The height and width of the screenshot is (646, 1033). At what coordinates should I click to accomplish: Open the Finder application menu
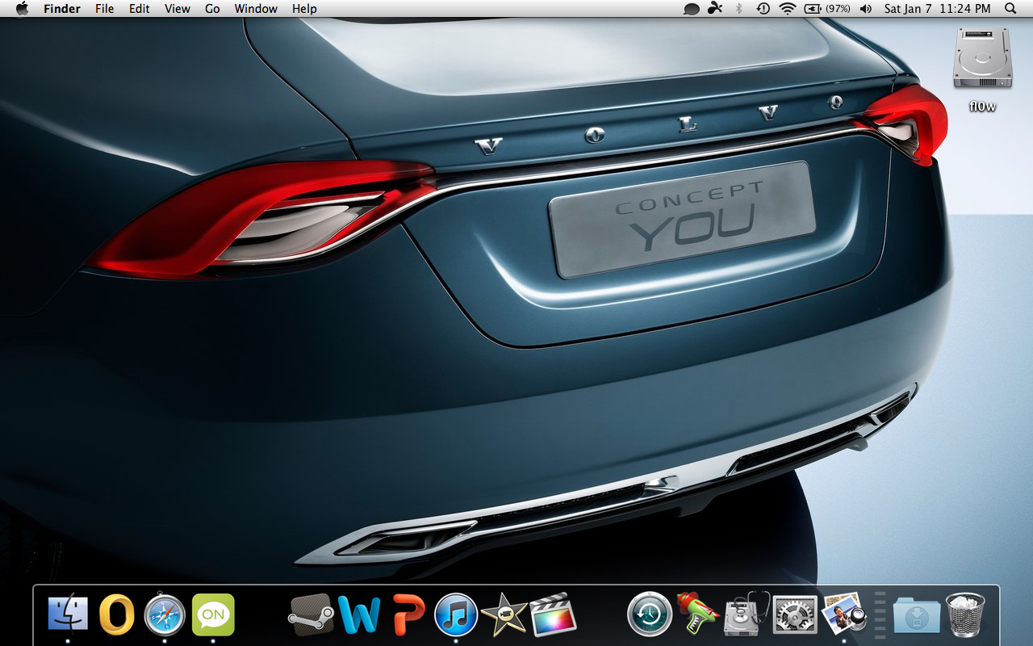click(62, 9)
